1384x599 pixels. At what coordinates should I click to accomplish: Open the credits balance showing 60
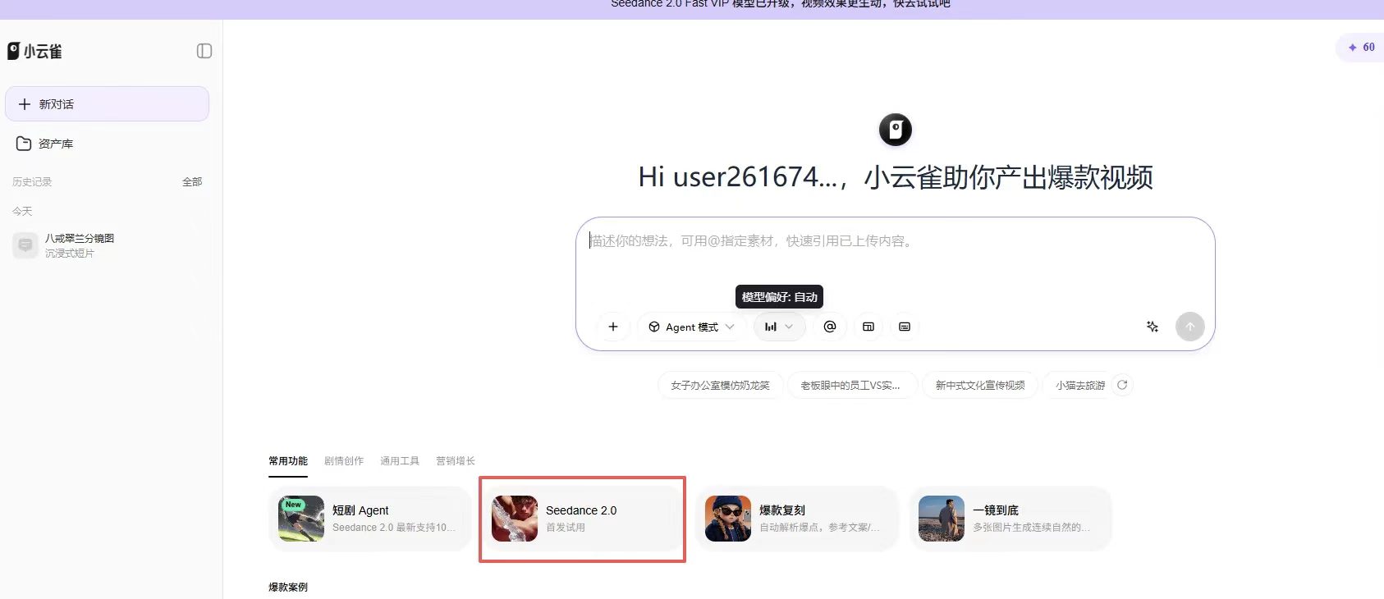pyautogui.click(x=1361, y=48)
